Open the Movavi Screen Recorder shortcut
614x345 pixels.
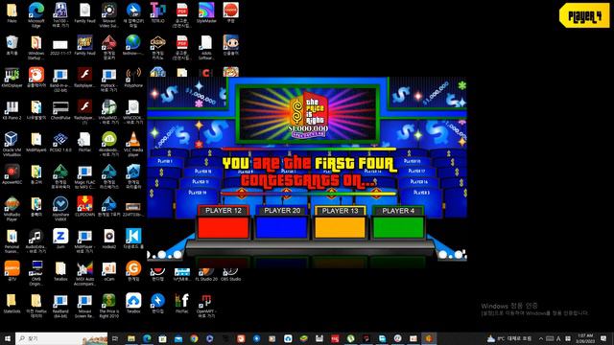84,306
